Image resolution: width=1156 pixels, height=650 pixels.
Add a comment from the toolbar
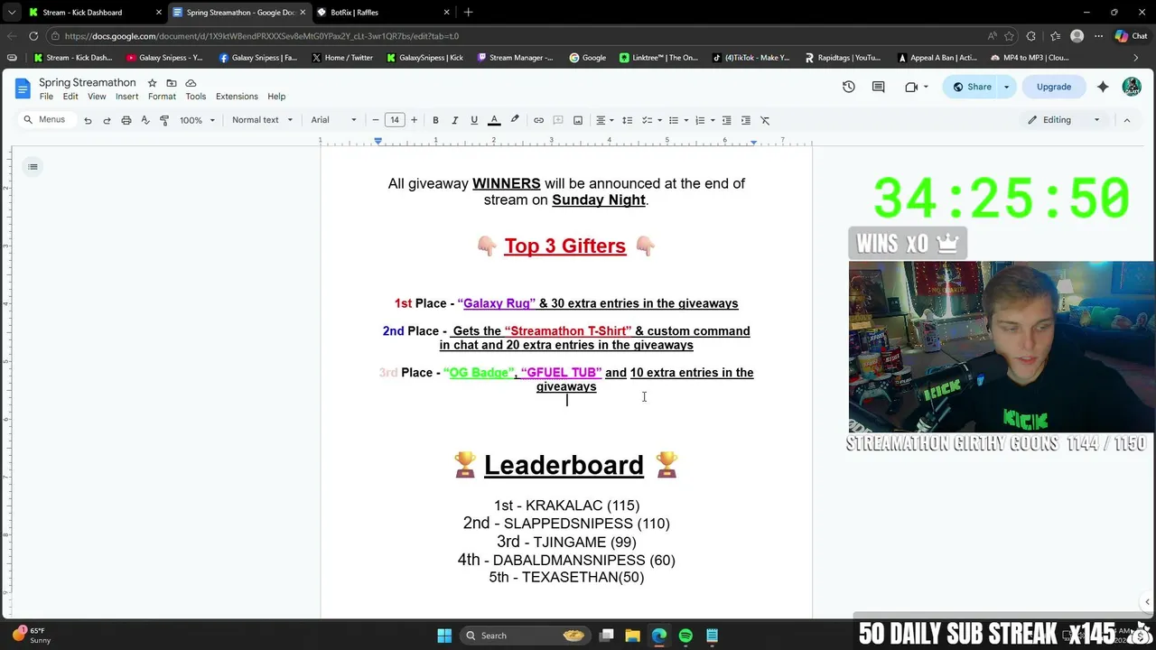pyautogui.click(x=558, y=120)
